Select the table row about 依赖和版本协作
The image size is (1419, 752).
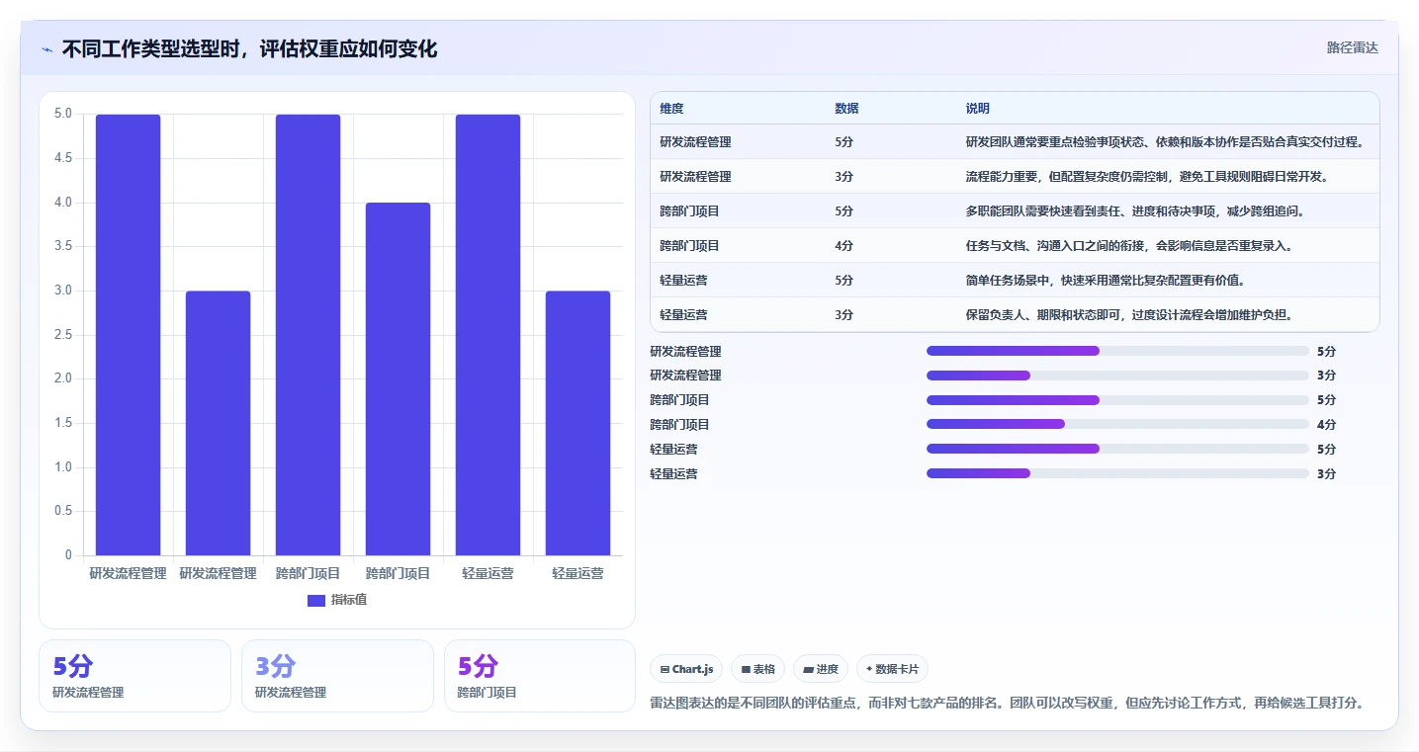1015,142
